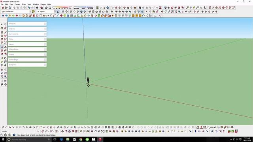Click the help icon in status bar
This screenshot has width=253, height=142.
[14, 135]
